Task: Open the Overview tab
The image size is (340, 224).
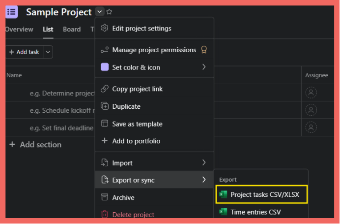Action: tap(19, 30)
